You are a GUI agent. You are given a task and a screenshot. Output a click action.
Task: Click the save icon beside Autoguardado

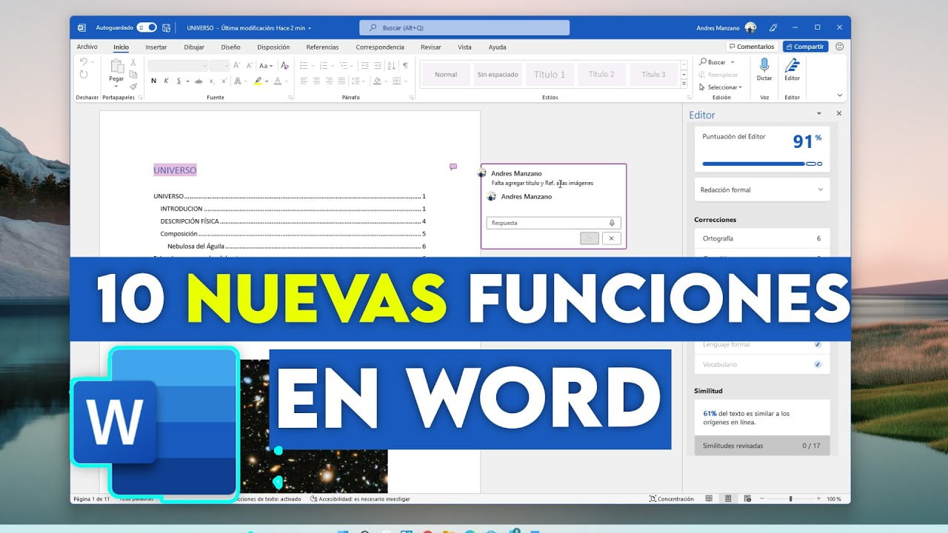pos(165,27)
